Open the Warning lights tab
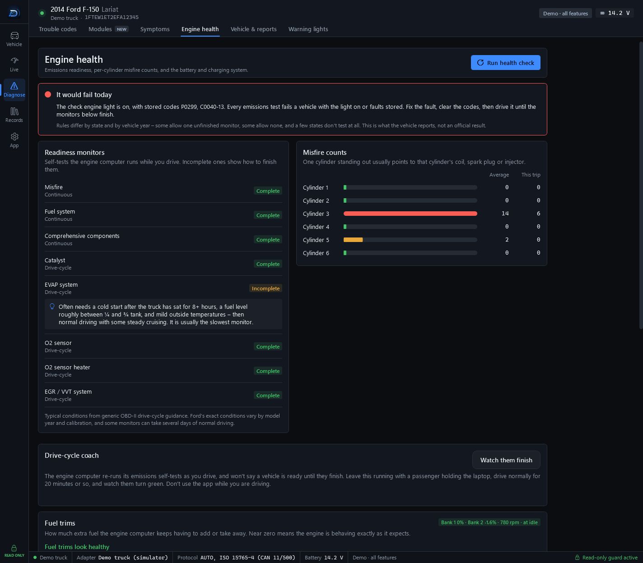Screen dimensions: 643x563 [x=308, y=29]
